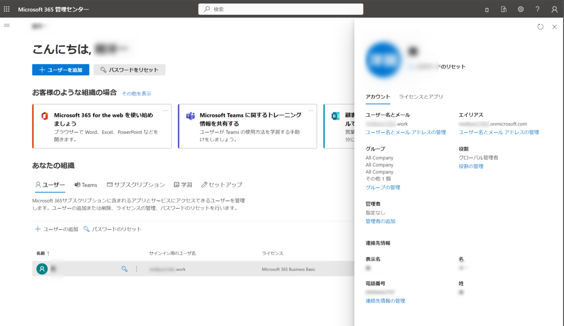Switch to the アカウント panel tab
This screenshot has width=564, height=326.
[x=378, y=97]
